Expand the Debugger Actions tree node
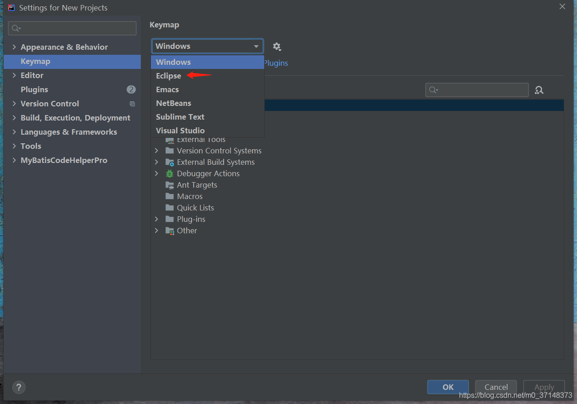 [156, 173]
